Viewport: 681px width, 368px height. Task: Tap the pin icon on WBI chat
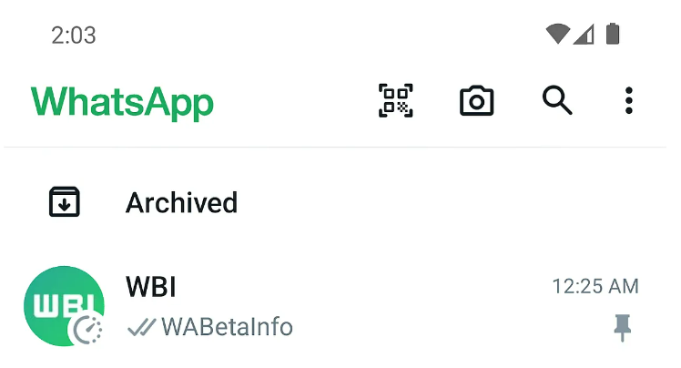coord(623,328)
